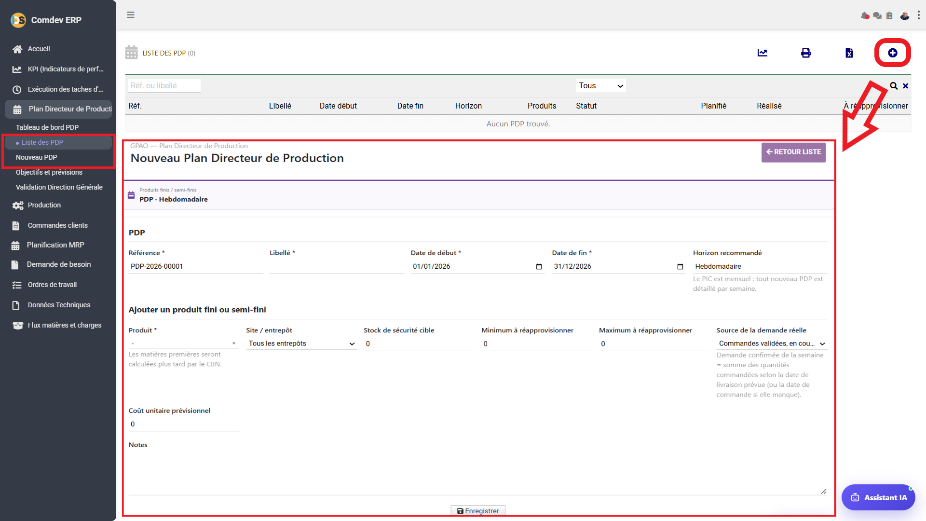This screenshot has width=926, height=521.
Task: Click the Libellé input field
Action: pyautogui.click(x=337, y=266)
